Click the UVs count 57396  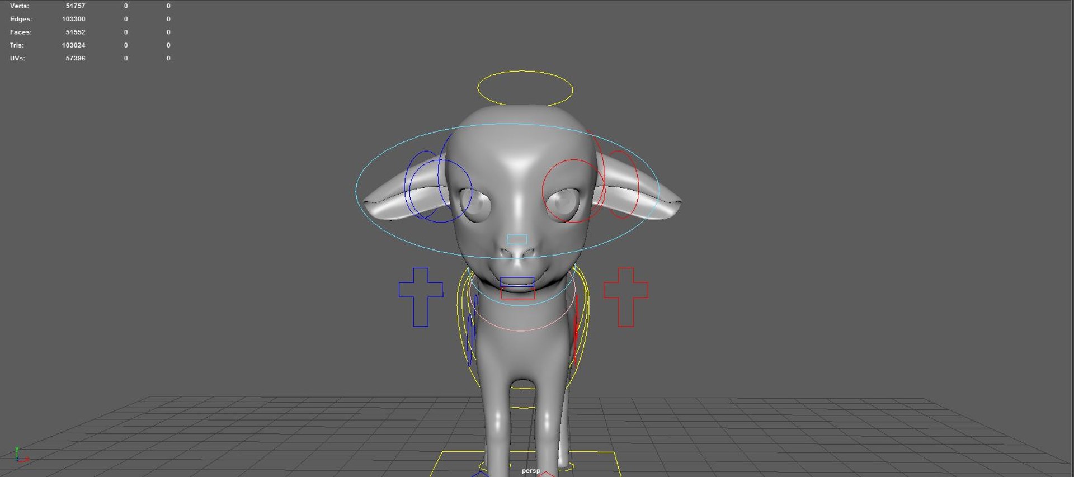76,58
